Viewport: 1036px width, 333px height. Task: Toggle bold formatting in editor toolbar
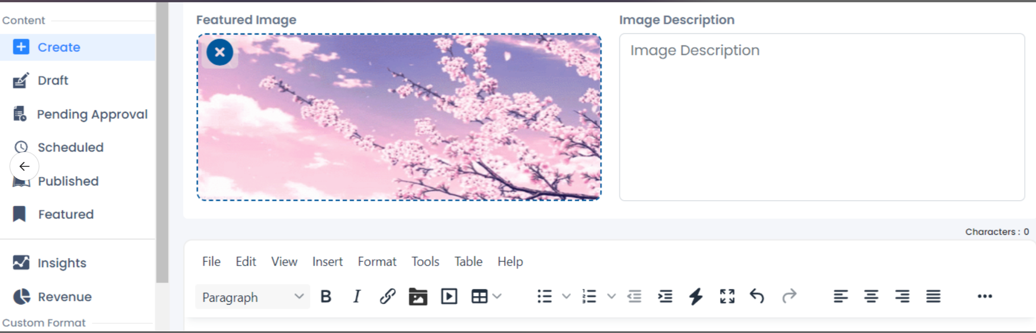[326, 297]
